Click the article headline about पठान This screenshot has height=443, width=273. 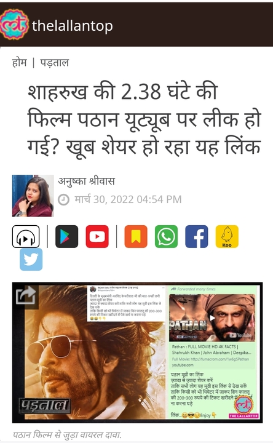pyautogui.click(x=144, y=119)
